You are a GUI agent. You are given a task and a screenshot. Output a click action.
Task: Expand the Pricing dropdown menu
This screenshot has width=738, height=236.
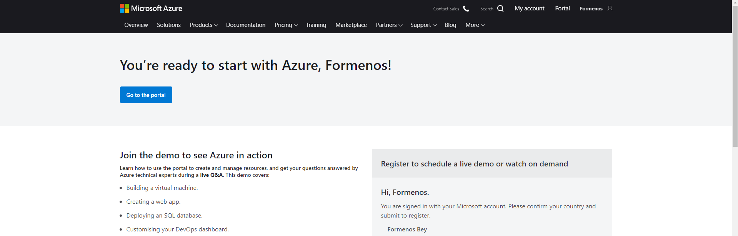pos(286,25)
